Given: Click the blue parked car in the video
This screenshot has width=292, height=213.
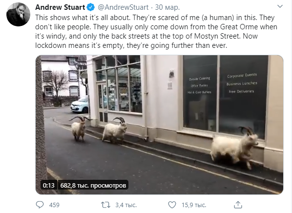Looking at the screenshot, I should (79, 105).
